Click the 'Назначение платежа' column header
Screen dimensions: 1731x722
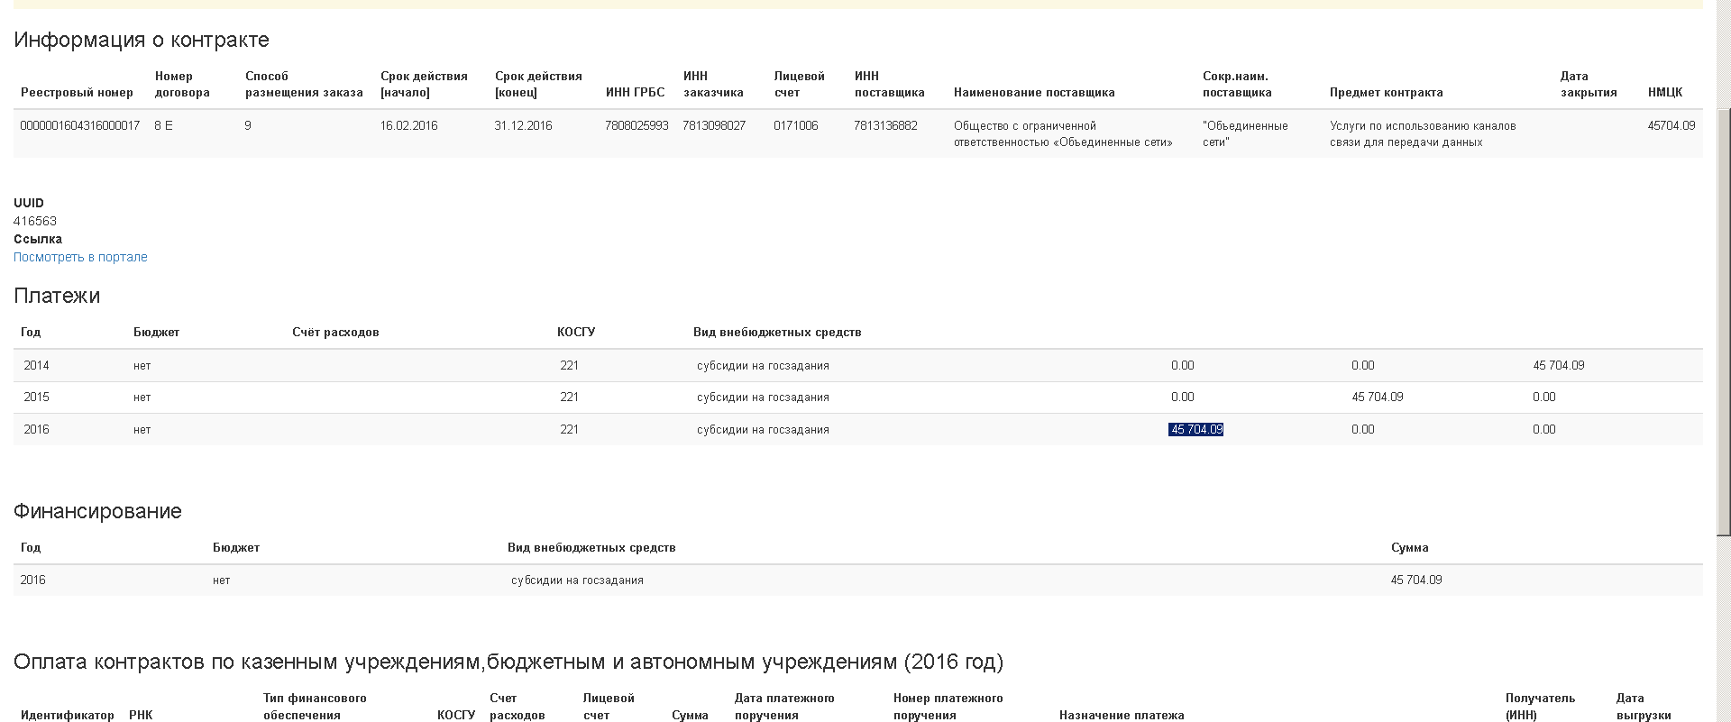pyautogui.click(x=1122, y=716)
